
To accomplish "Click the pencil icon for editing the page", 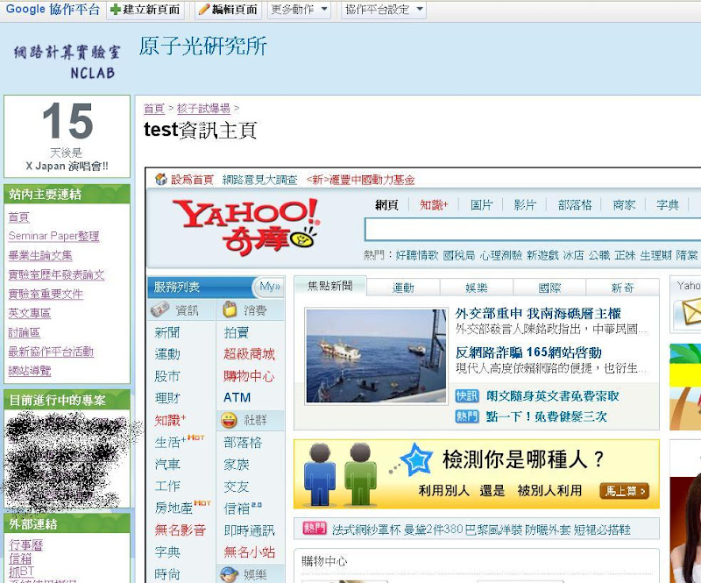I will coord(204,10).
